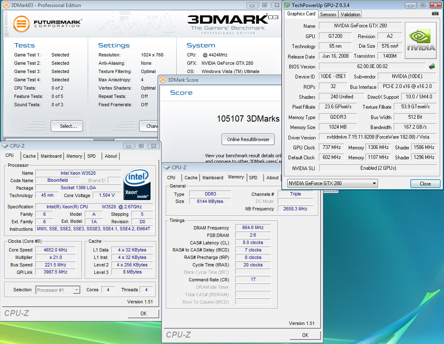Open Mainboard tab in CPU-Z processor window

point(51,156)
